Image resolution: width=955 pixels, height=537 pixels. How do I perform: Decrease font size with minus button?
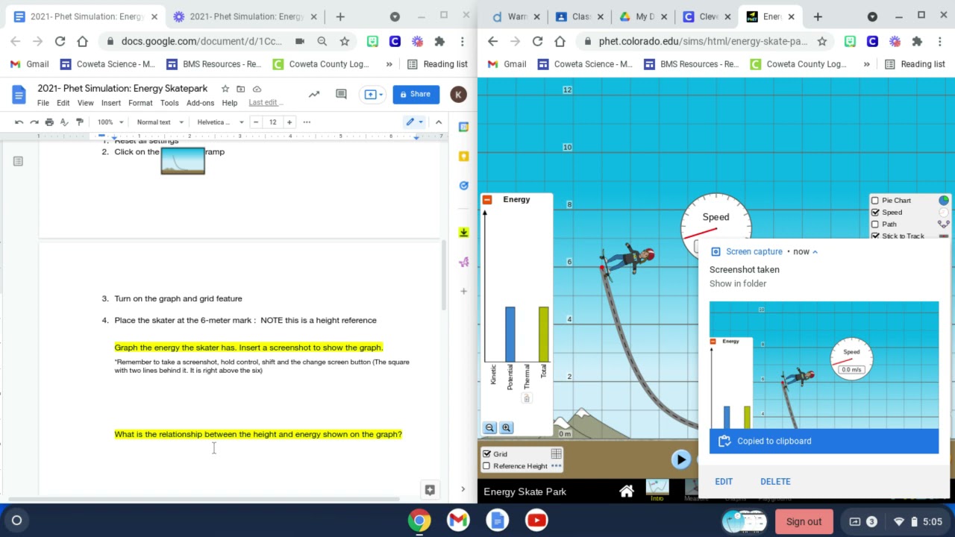click(256, 122)
